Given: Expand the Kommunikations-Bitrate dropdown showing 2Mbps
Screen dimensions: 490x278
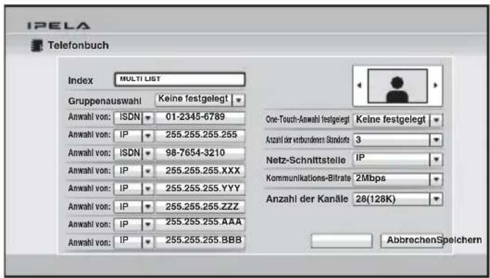Looking at the screenshot, I should click(x=398, y=180).
